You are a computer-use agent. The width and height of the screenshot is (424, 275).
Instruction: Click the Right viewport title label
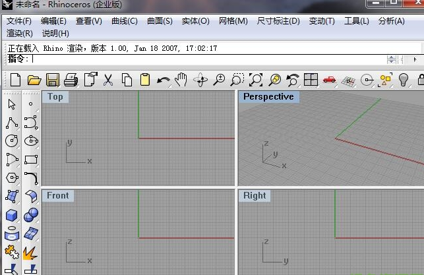[x=255, y=195]
